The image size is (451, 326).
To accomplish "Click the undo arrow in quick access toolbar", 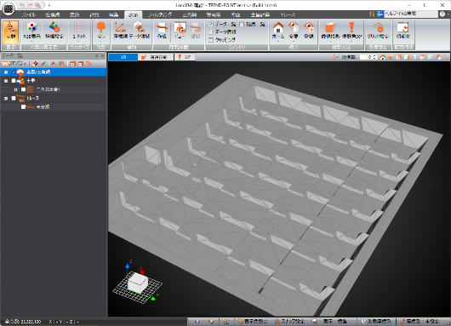I will click(x=22, y=5).
